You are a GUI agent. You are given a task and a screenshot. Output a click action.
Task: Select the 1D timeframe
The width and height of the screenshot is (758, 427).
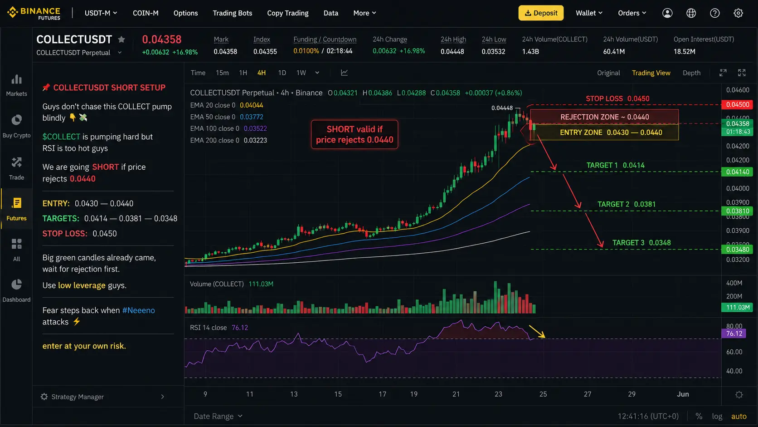point(282,73)
